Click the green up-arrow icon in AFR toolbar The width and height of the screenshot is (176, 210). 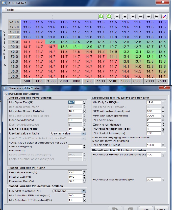point(101,16)
